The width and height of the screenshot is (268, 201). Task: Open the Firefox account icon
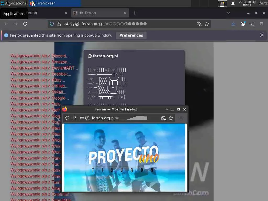click(243, 24)
